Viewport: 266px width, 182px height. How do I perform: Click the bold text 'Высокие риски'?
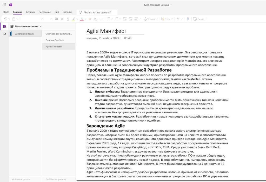(x=106, y=100)
